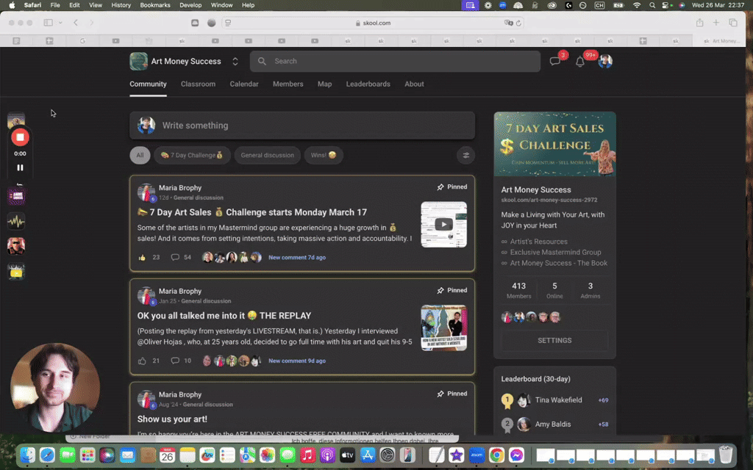Viewport: 753px width, 470px height.
Task: Open the Exclusive Mastermind Group link
Action: coord(555,253)
